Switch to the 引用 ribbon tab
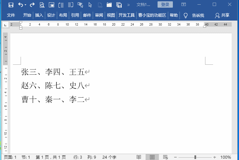The height and width of the screenshot is (160, 239). click(x=75, y=15)
